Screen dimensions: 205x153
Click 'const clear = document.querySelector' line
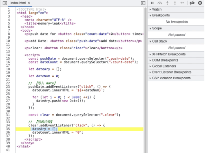pos(74,115)
